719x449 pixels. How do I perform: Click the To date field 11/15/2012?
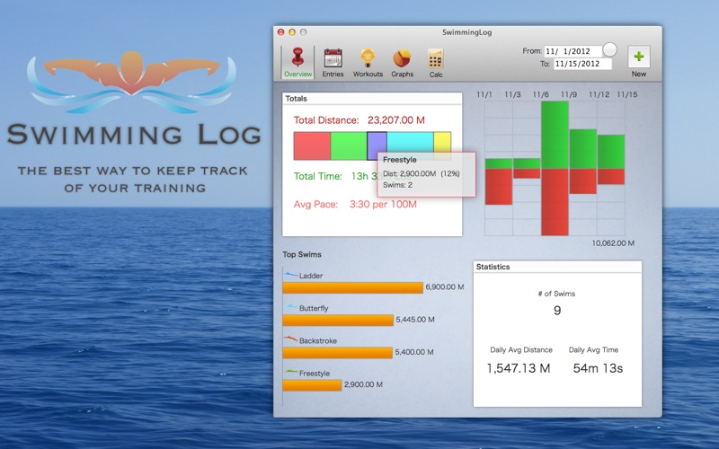point(582,64)
